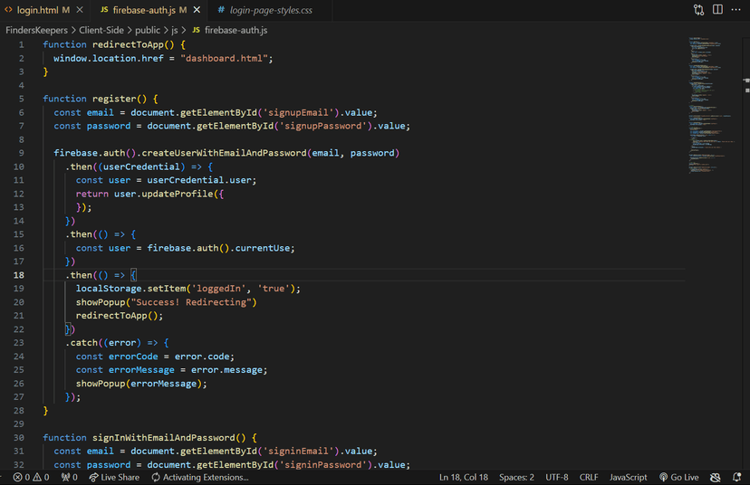Close the firebase-auth.js tab
The width and height of the screenshot is (750, 485).
click(197, 10)
